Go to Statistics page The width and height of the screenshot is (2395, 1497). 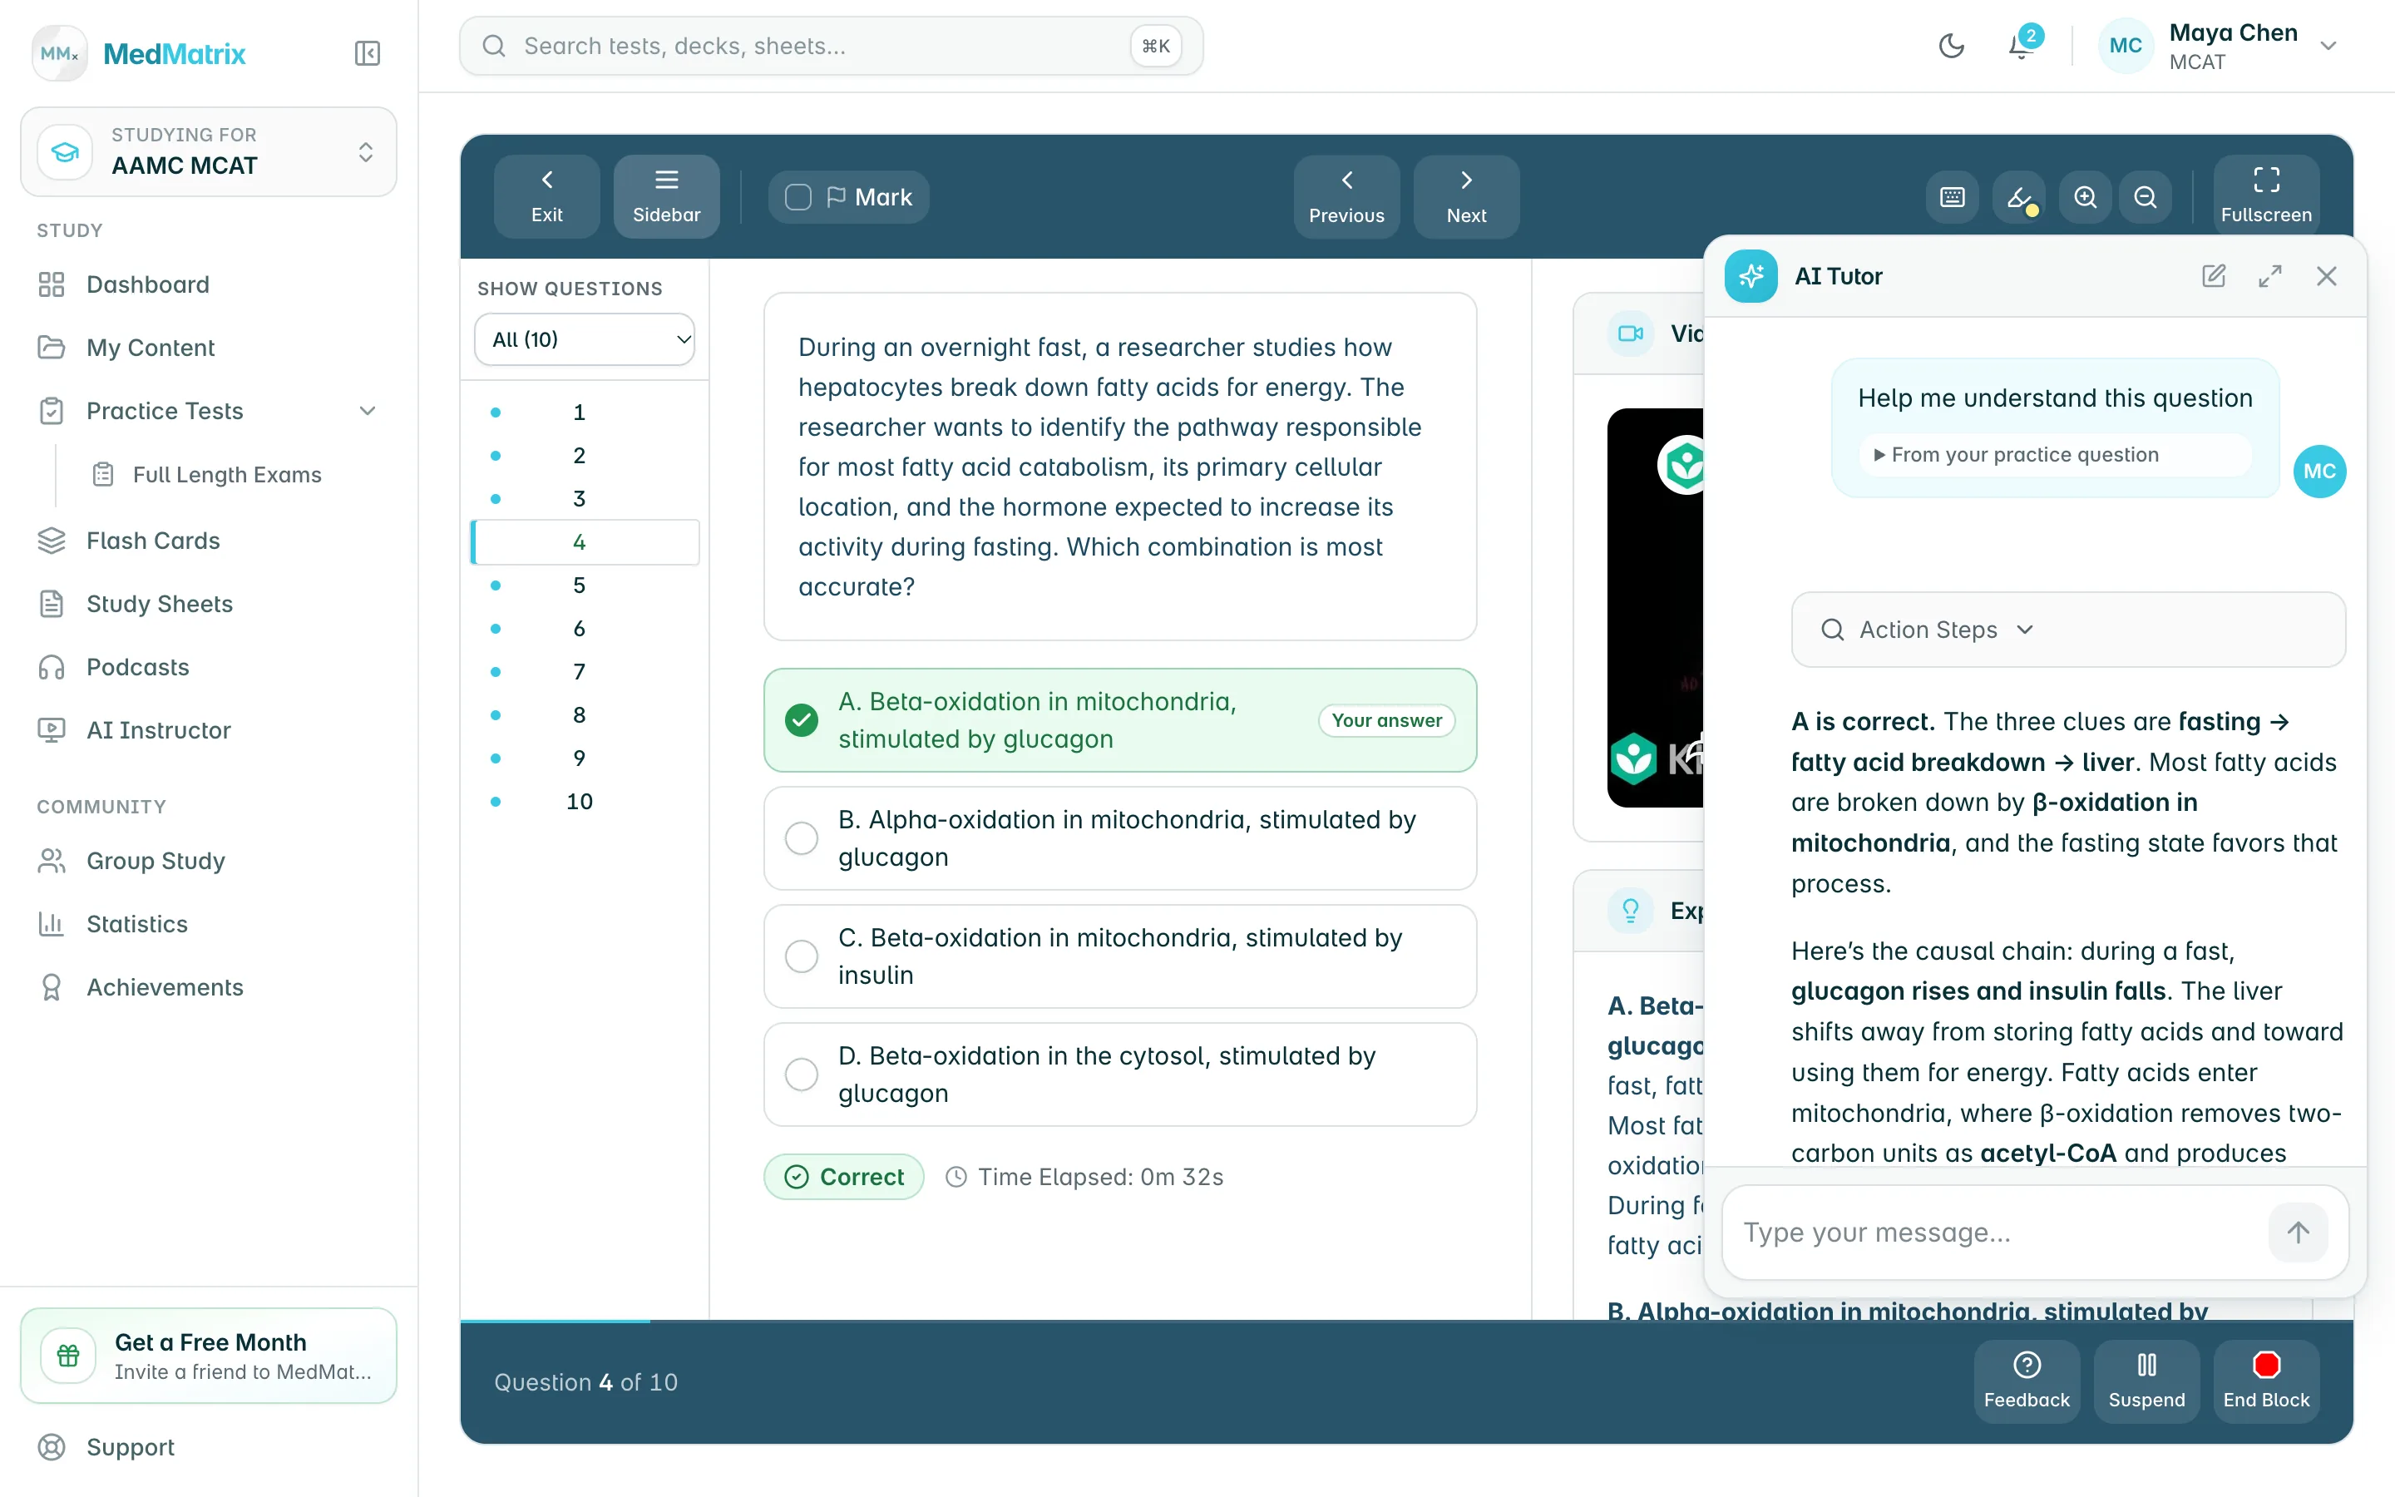coord(136,924)
